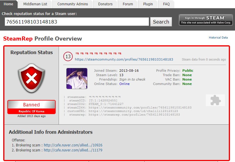Open the Home tab
This screenshot has width=235, height=162.
click(x=9, y=4)
